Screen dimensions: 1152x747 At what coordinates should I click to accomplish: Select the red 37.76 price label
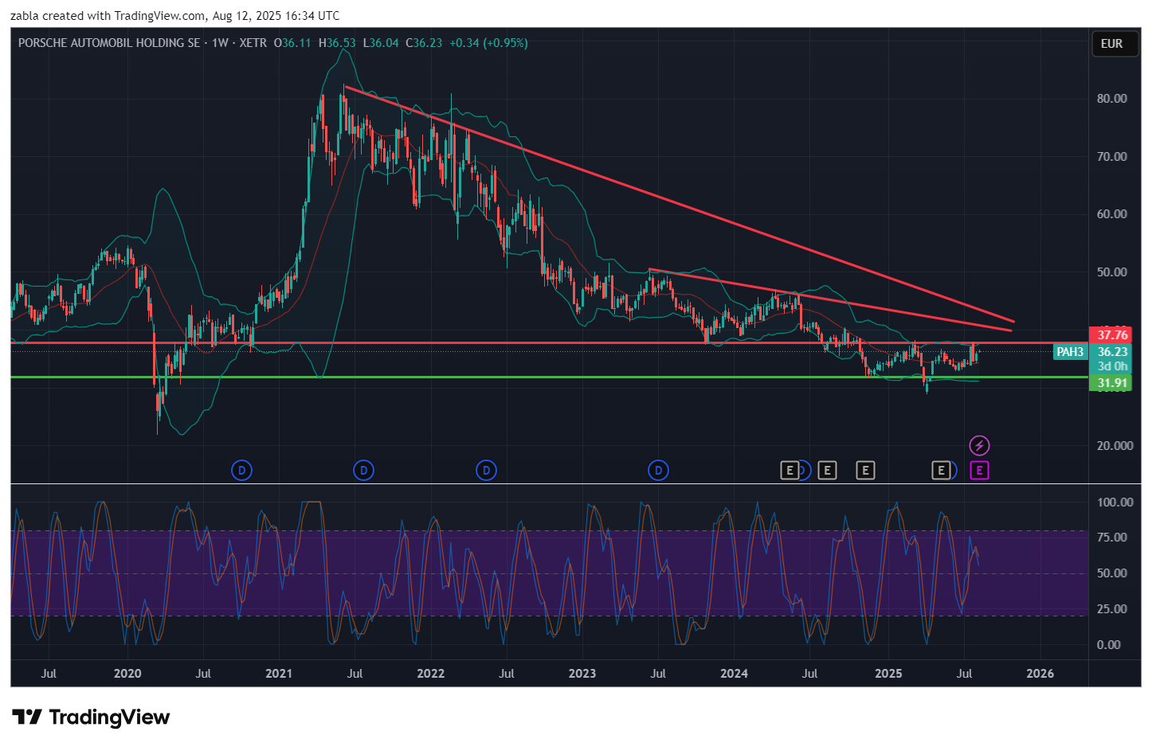pyautogui.click(x=1111, y=334)
